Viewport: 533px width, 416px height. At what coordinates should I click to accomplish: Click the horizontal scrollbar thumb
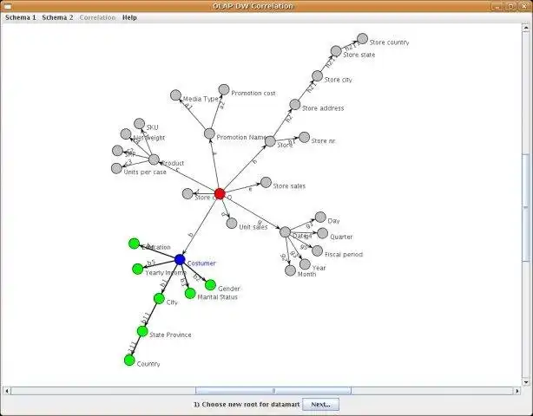click(x=273, y=391)
